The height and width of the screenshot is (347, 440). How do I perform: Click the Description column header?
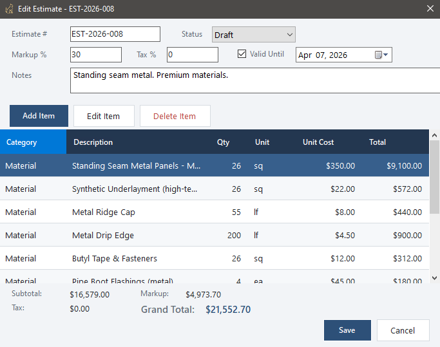click(93, 142)
